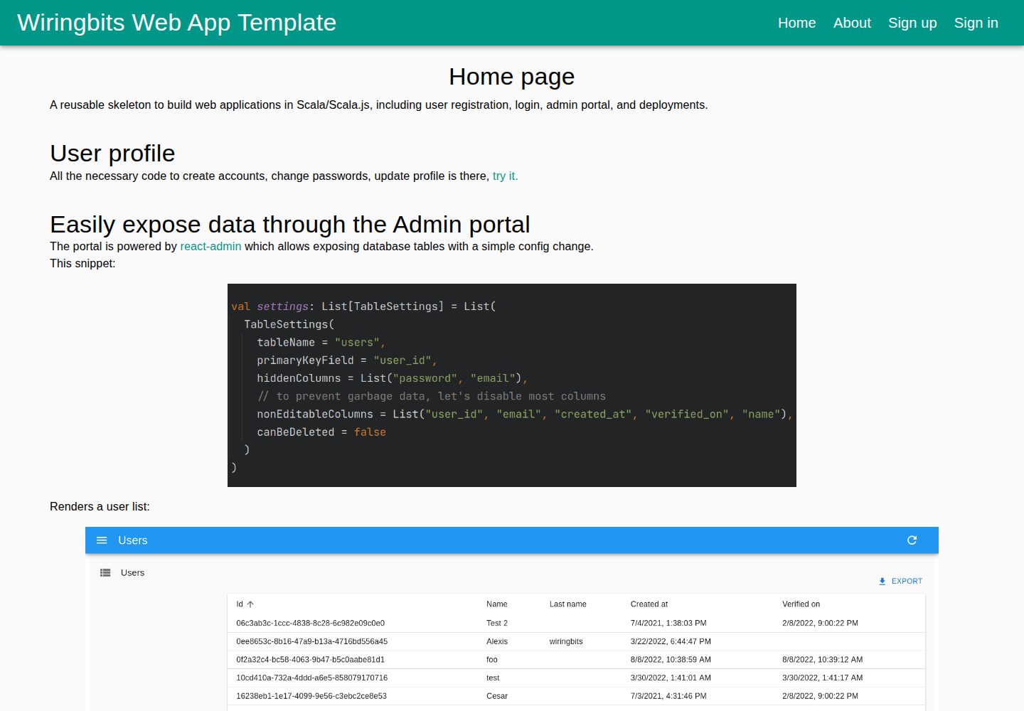1024x711 pixels.
Task: Click the Last name column header
Action: [x=567, y=604]
